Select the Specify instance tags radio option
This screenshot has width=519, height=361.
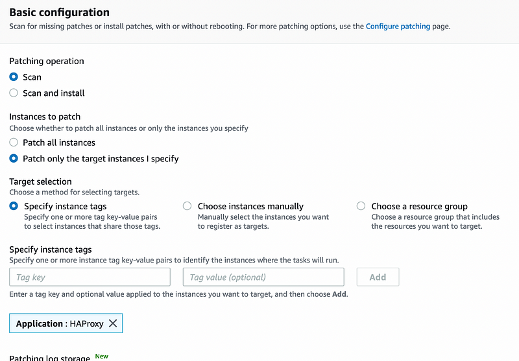point(14,206)
